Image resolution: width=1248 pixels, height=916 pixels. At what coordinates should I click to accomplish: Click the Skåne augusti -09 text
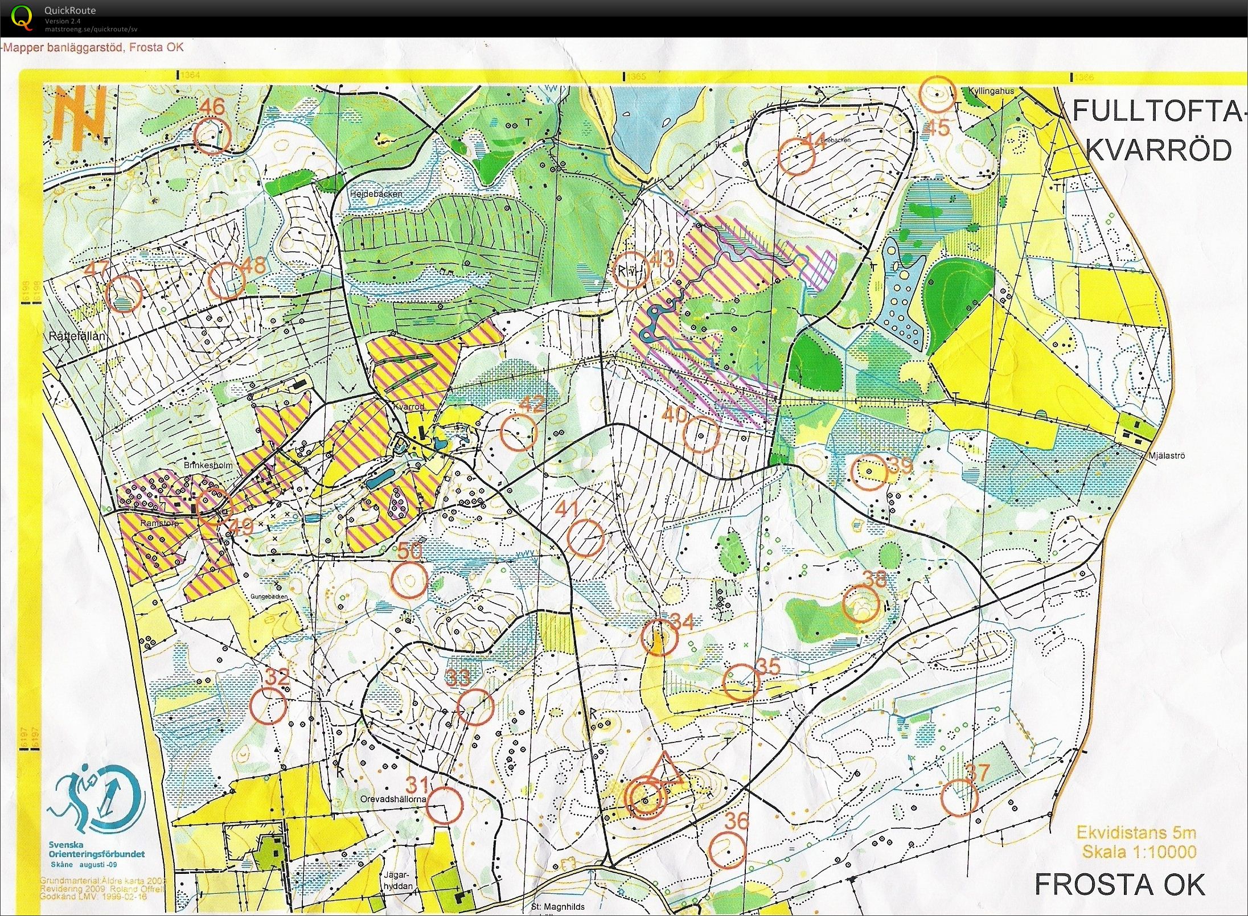click(84, 864)
